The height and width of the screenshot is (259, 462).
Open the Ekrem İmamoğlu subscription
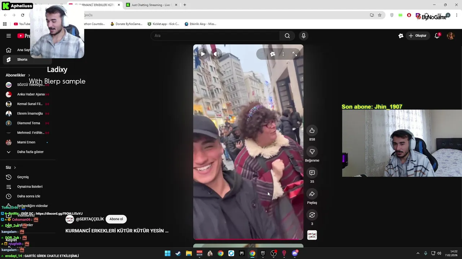coord(27,114)
